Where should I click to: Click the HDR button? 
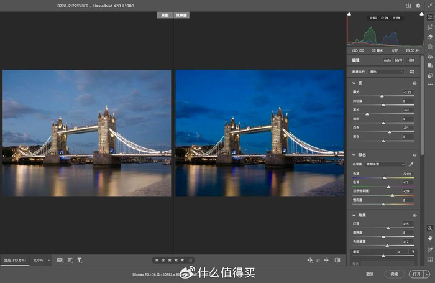pos(411,60)
